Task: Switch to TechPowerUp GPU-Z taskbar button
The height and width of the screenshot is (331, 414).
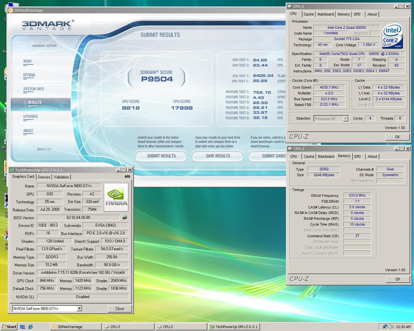Action: click(234, 327)
